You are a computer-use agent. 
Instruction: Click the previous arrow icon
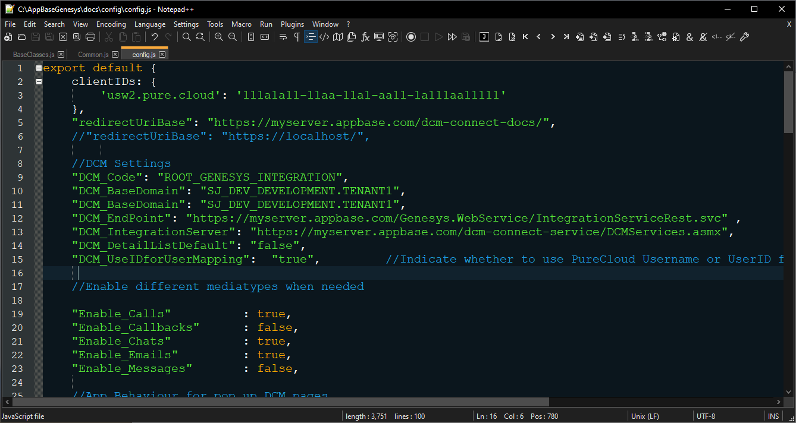tap(539, 37)
